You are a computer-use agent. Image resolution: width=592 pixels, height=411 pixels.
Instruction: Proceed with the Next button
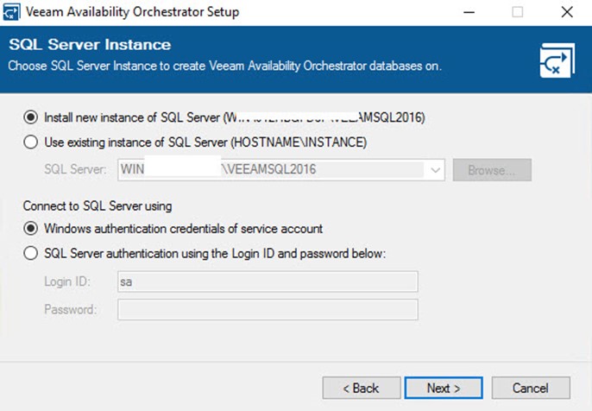[444, 388]
